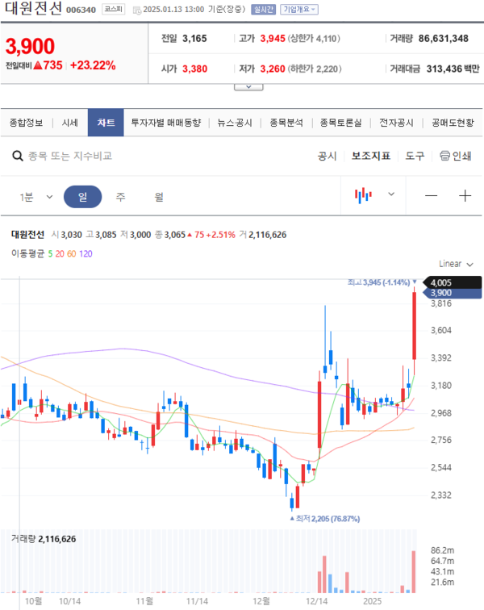The image size is (484, 610).
Task: Click the tallest red volume bar
Action: click(414, 571)
